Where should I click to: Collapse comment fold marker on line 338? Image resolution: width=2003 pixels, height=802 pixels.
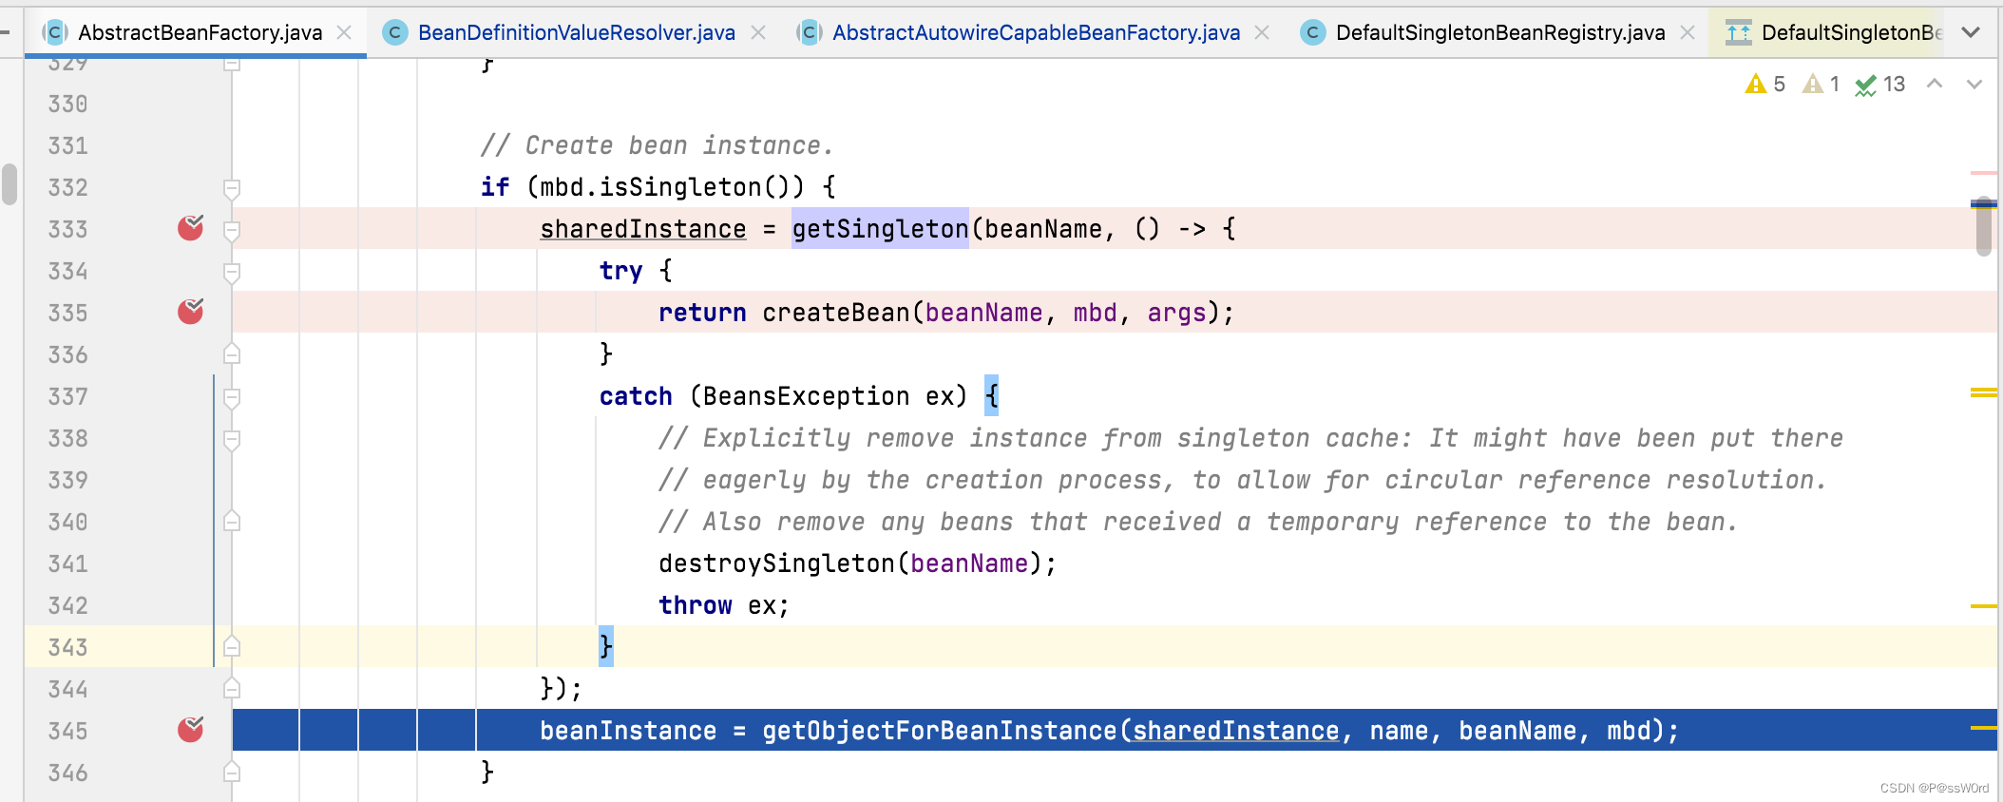232,439
